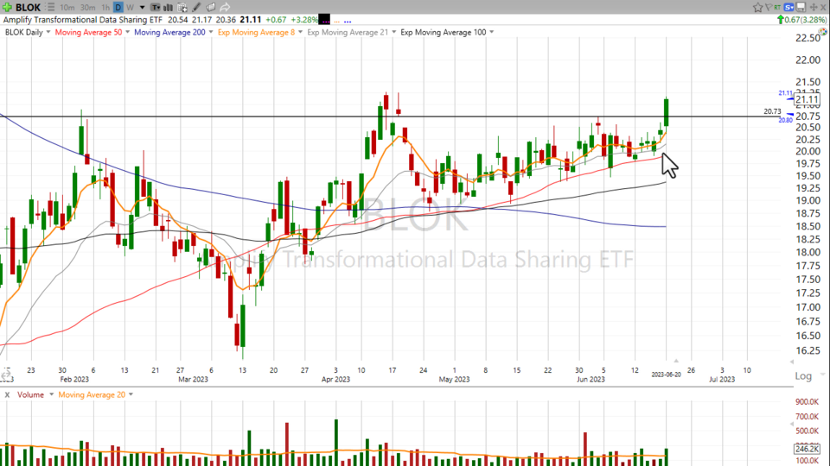The image size is (830, 466).
Task: Click the add indicator icon
Action: point(182,8)
